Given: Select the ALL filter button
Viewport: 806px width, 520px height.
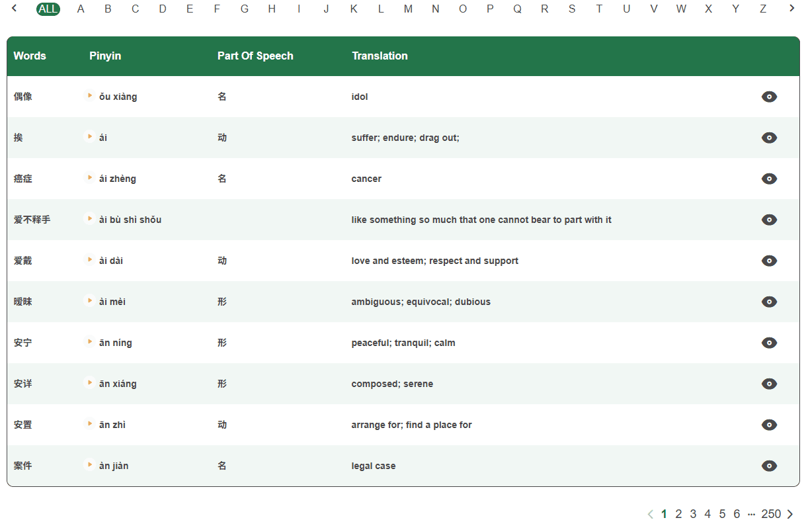Looking at the screenshot, I should coord(48,9).
